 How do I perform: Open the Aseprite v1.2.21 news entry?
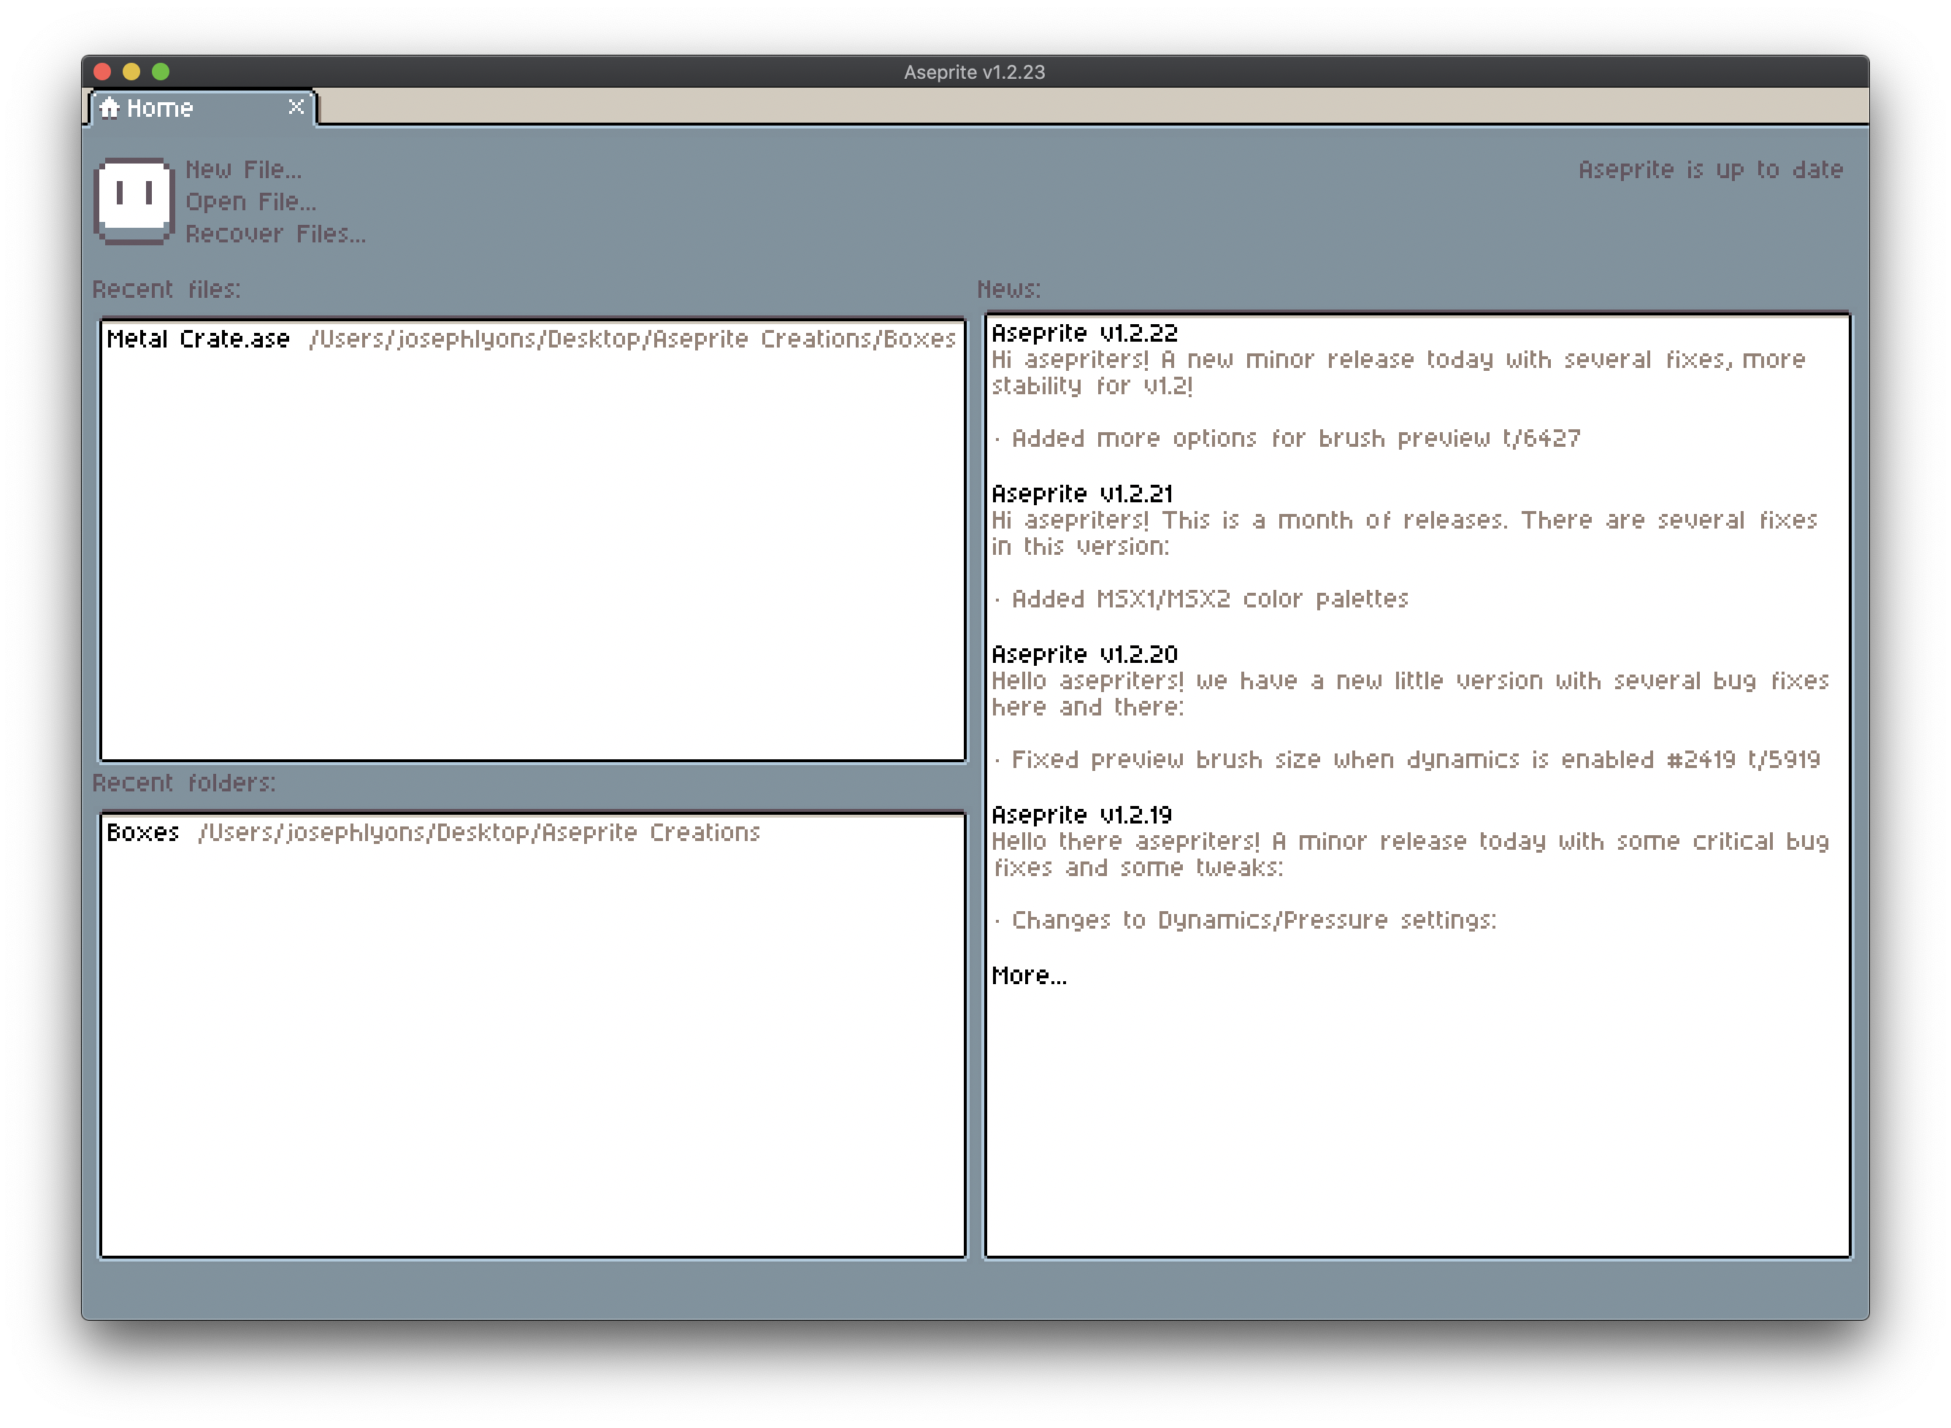(1083, 494)
